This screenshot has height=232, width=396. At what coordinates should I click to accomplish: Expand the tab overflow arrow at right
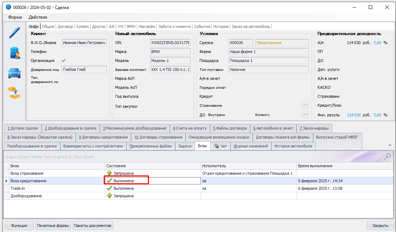pyautogui.click(x=390, y=145)
